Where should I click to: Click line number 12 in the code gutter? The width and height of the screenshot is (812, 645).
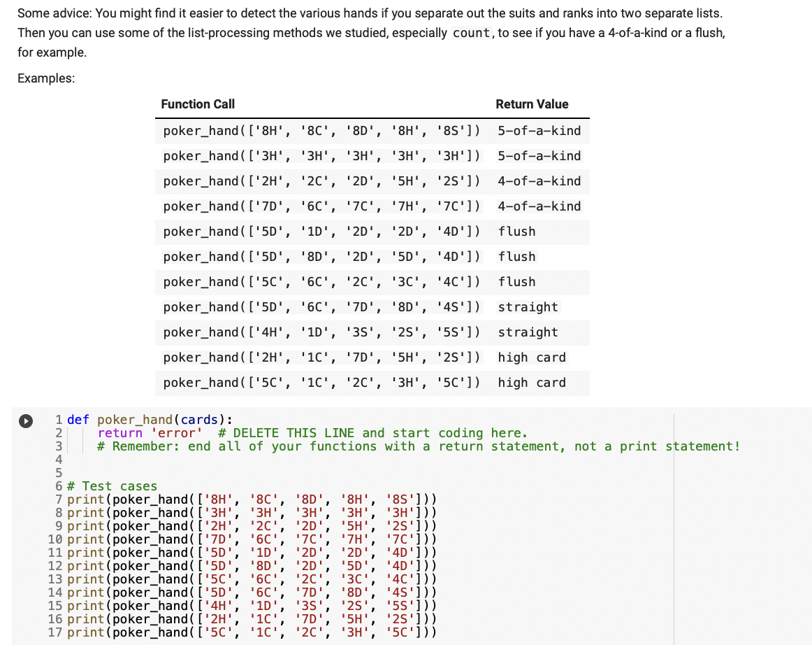[55, 566]
